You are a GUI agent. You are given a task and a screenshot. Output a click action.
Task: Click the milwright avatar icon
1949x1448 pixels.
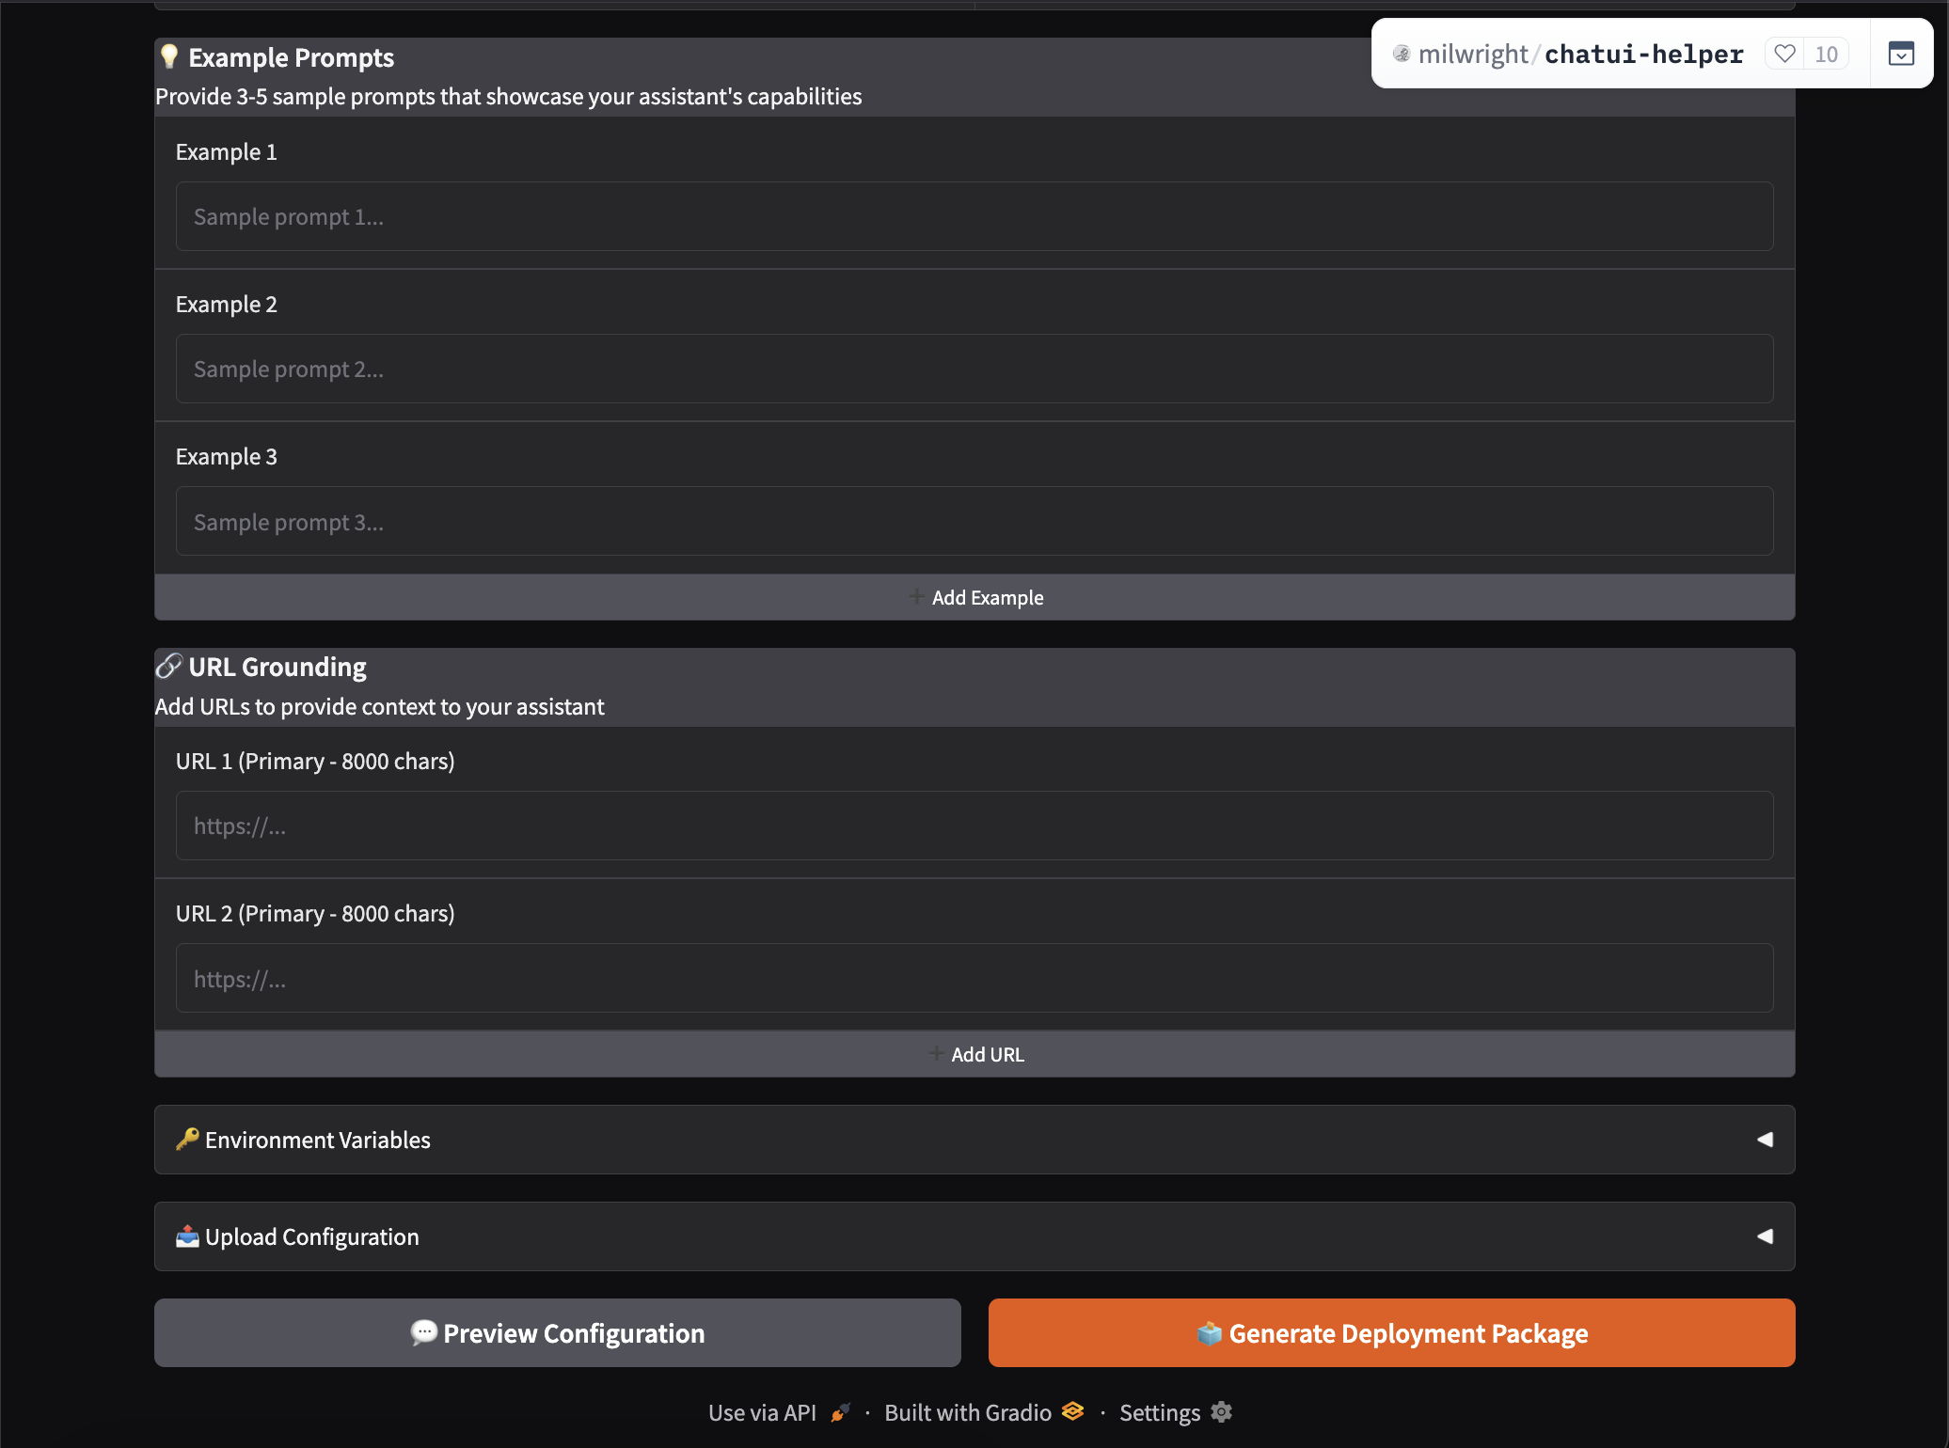click(x=1401, y=54)
